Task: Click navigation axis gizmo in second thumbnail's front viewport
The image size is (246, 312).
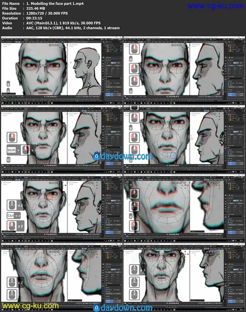Action: tap(186, 47)
